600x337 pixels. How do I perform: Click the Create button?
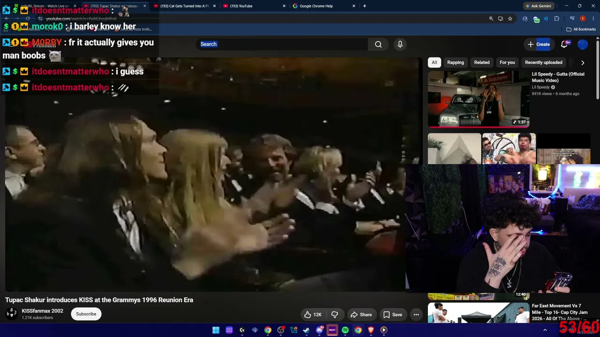point(539,44)
